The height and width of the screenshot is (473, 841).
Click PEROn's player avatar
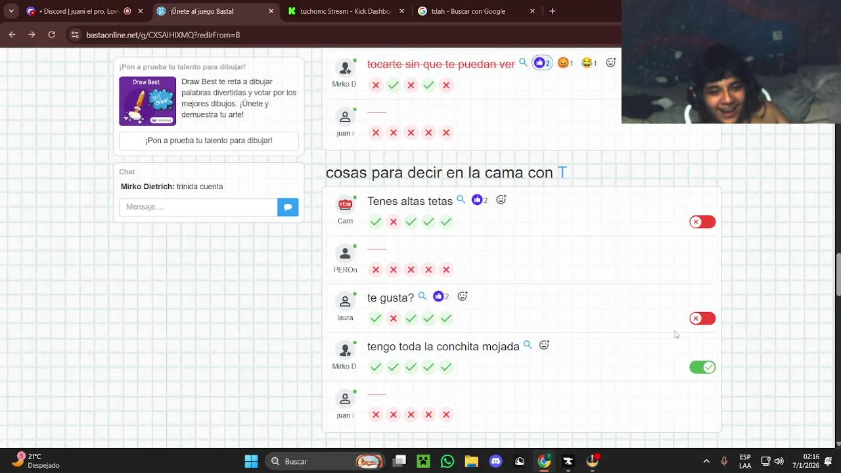pos(345,253)
